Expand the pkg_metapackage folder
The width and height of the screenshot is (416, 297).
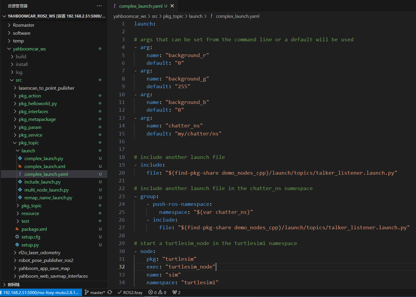click(15, 119)
